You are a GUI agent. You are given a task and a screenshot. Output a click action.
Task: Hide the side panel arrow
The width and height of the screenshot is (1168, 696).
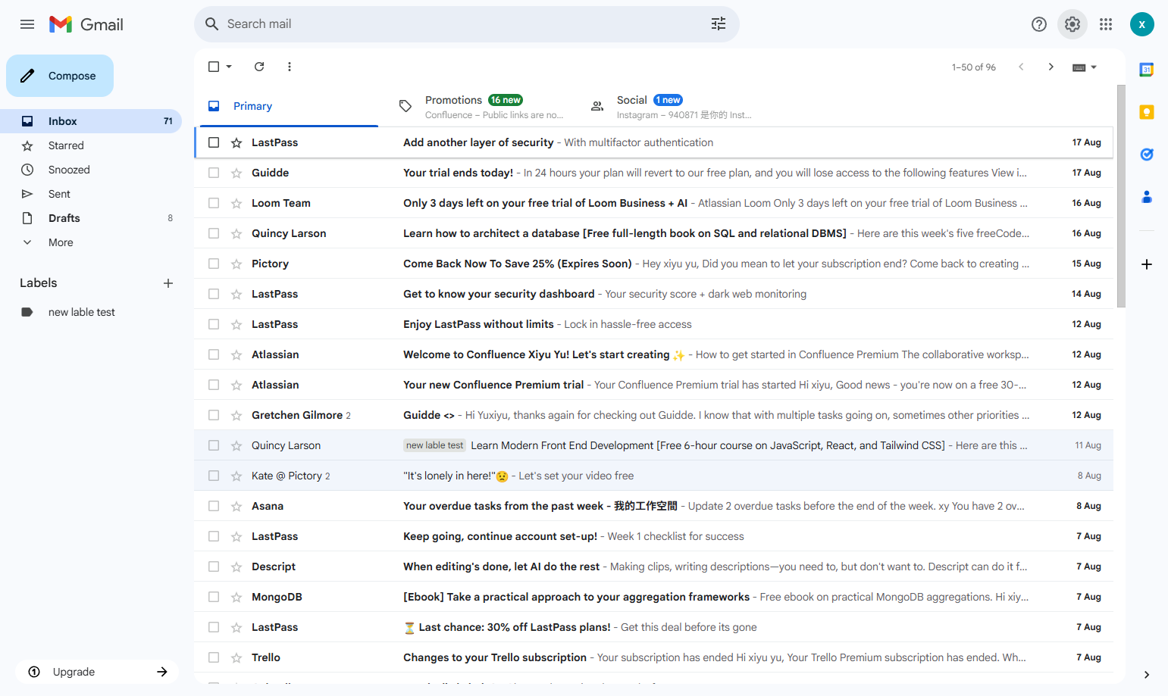1147,675
